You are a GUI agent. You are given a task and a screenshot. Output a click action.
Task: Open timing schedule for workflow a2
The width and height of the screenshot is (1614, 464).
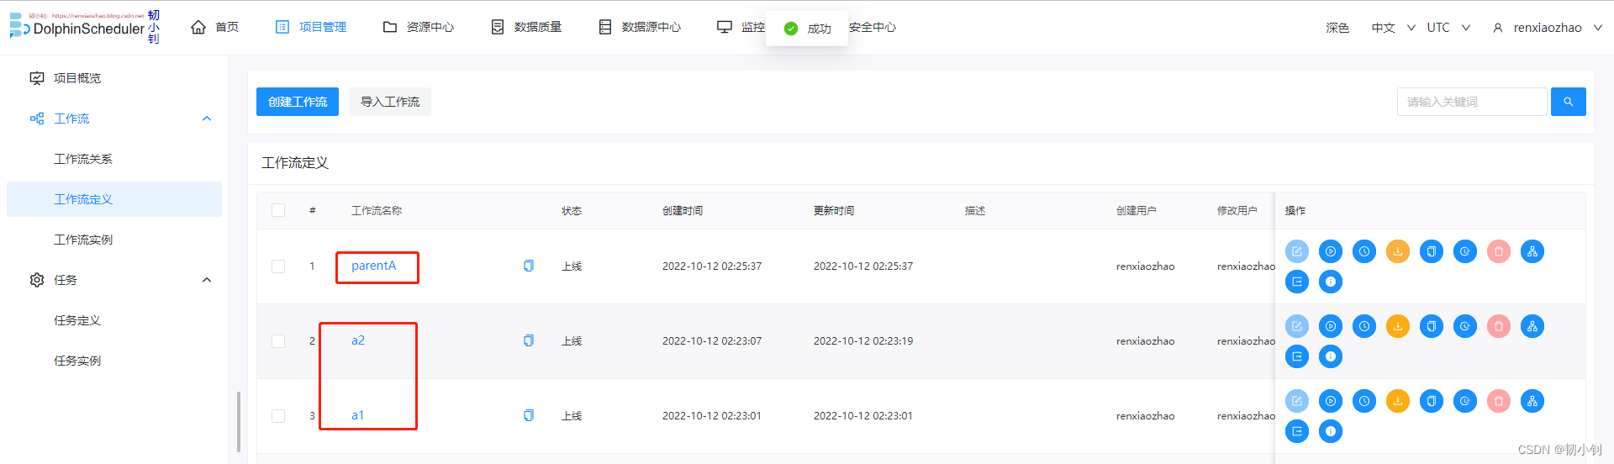pos(1364,326)
